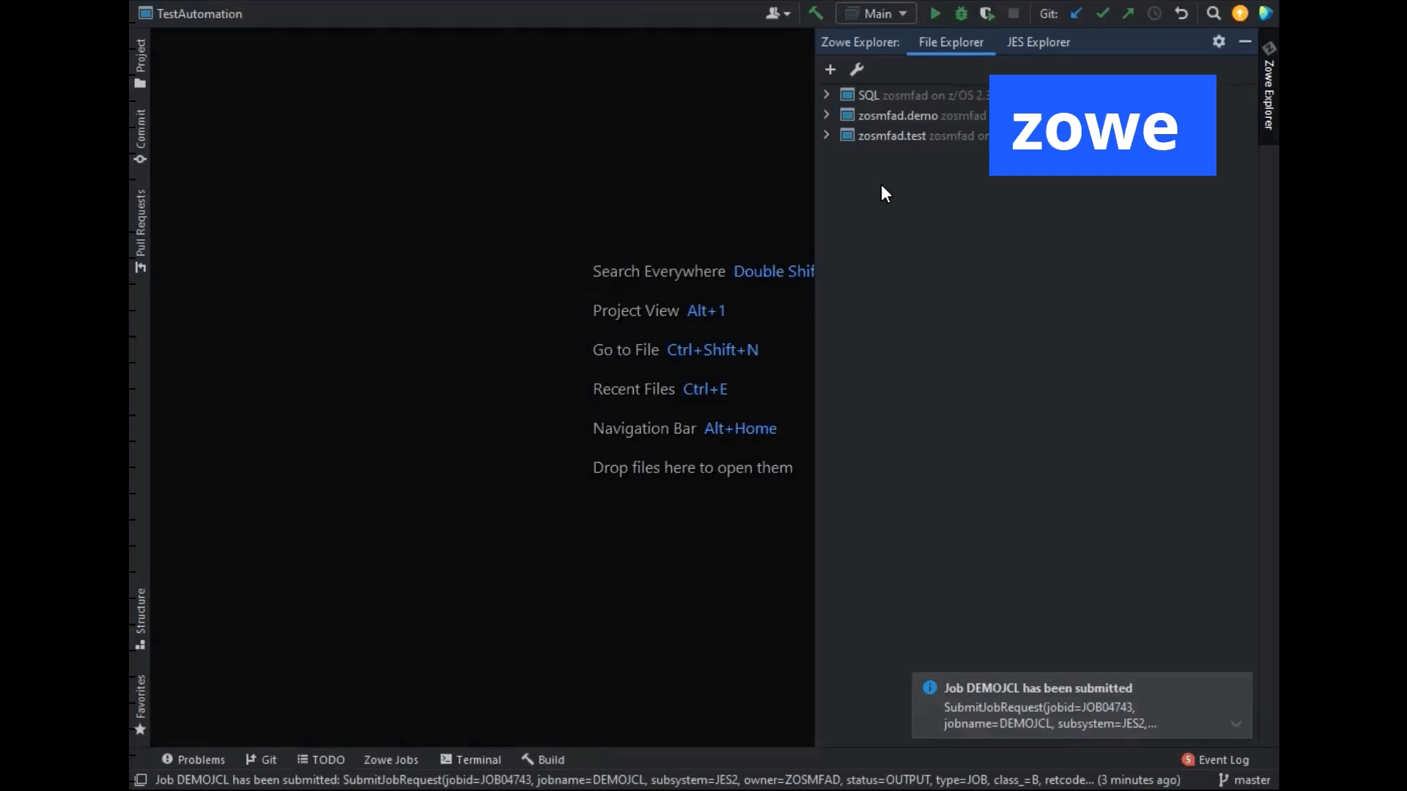The width and height of the screenshot is (1407, 791).
Task: Commit changes with Git checkmark icon
Action: click(x=1102, y=13)
